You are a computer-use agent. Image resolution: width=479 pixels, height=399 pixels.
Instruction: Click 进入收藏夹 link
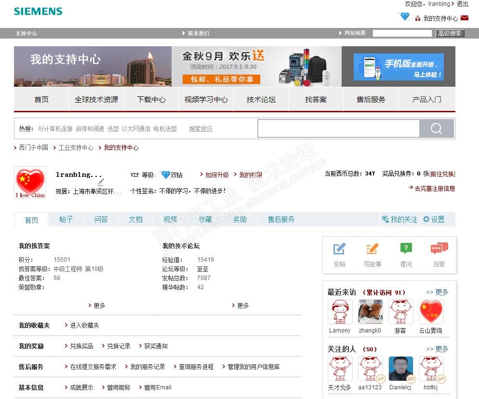[84, 325]
